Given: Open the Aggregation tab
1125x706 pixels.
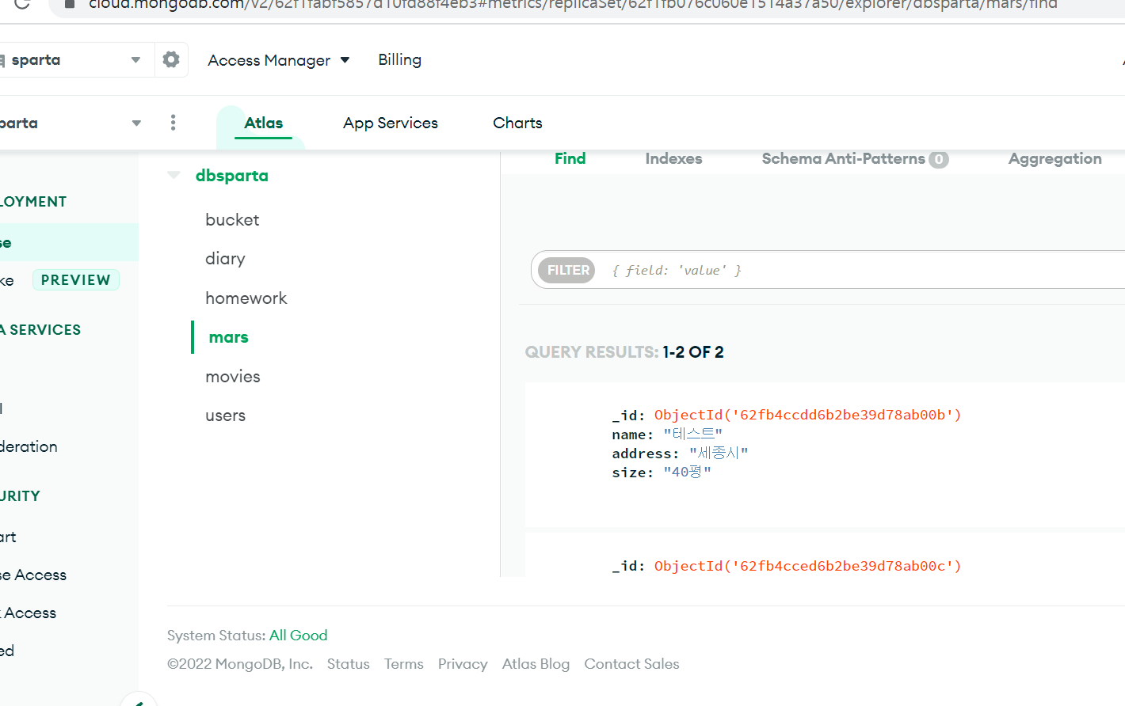Looking at the screenshot, I should pyautogui.click(x=1054, y=158).
